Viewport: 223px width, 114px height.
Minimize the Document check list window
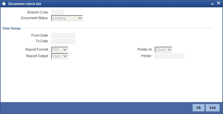pyautogui.click(x=212, y=4)
